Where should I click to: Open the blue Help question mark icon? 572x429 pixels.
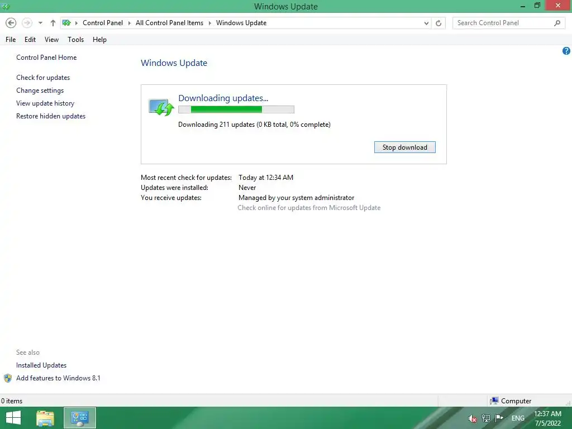tap(566, 51)
